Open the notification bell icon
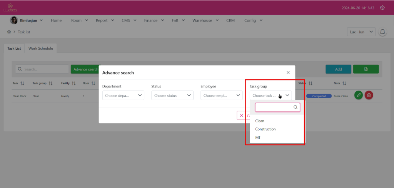Viewport: 394px width, 188px height. point(382,32)
